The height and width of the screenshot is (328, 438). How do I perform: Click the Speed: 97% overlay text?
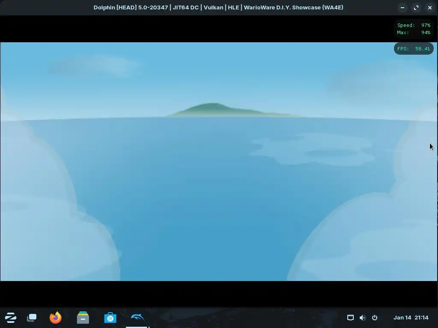(x=414, y=25)
